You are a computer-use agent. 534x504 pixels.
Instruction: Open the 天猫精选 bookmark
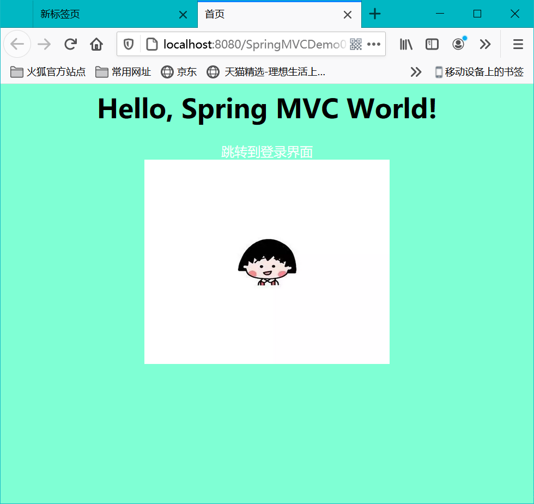pyautogui.click(x=266, y=72)
